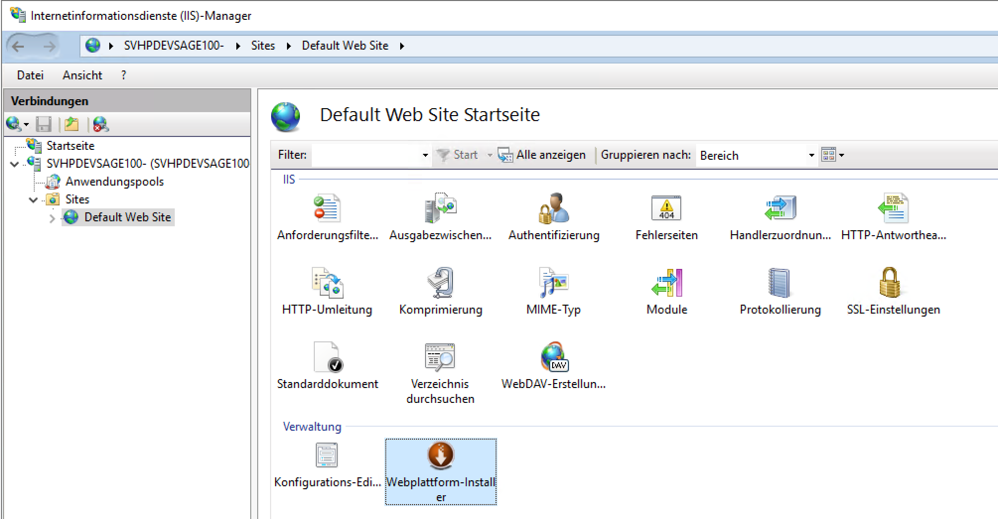Open the Ansicht menu
This screenshot has height=519, width=998.
82,75
